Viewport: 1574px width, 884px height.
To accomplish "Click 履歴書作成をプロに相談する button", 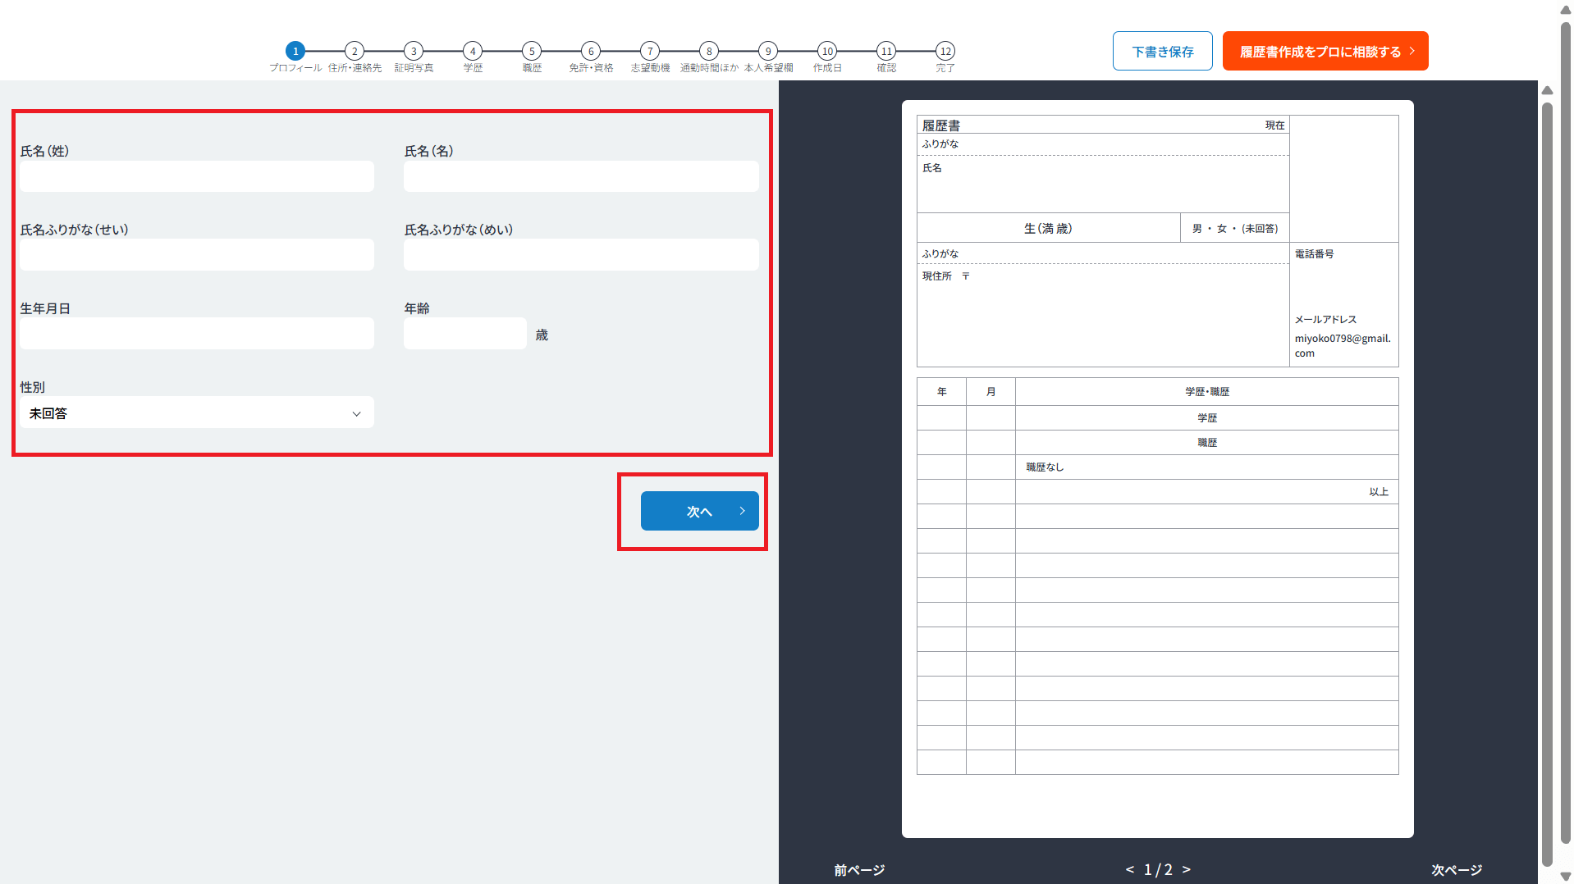I will pyautogui.click(x=1325, y=52).
